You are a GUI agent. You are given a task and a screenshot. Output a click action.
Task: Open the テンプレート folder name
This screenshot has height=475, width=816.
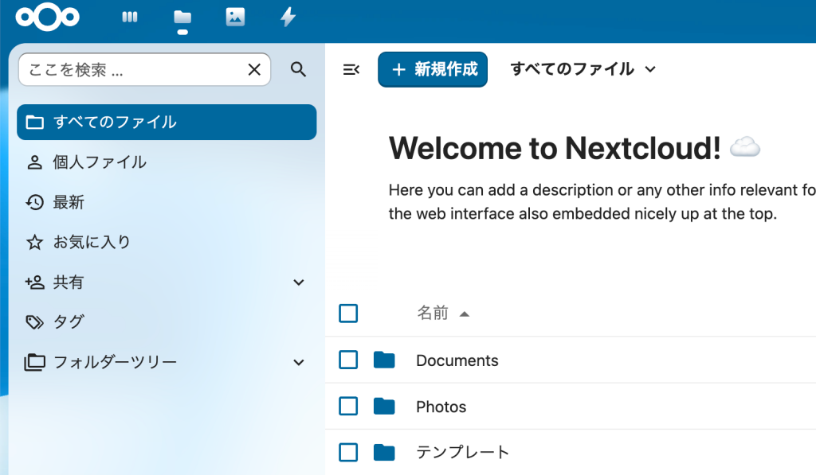pyautogui.click(x=462, y=453)
